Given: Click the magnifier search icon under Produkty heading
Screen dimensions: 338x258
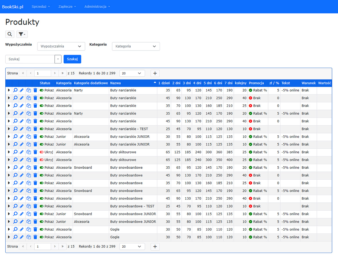Looking at the screenshot, I should 10,34.
